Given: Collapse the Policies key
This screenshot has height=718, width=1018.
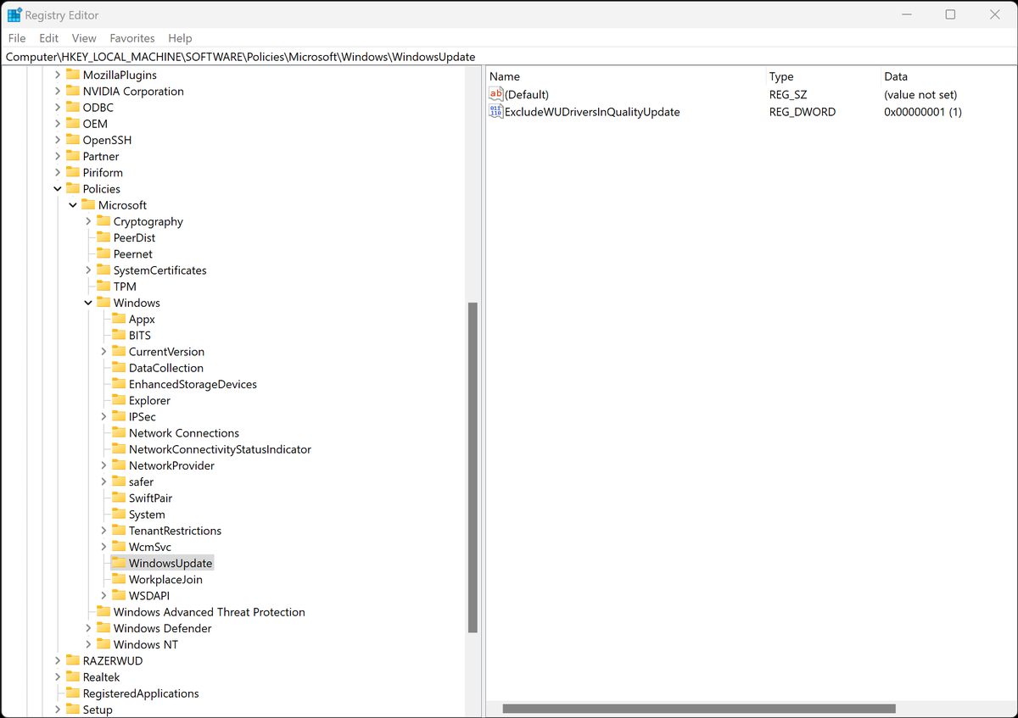Looking at the screenshot, I should tap(58, 189).
